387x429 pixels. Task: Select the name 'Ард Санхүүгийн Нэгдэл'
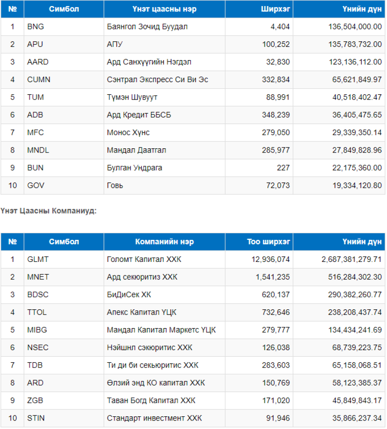149,62
